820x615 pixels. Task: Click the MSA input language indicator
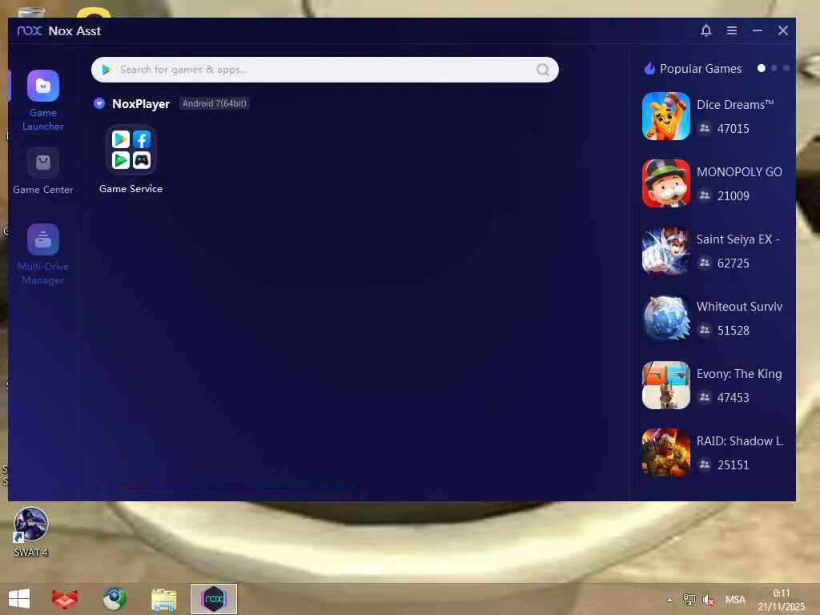tap(735, 600)
